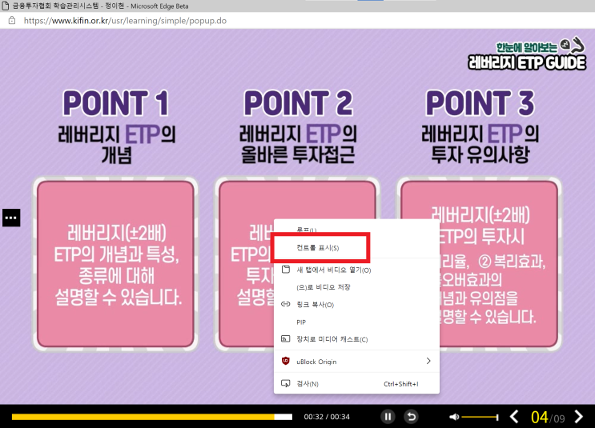Adjust the volume slider track
Viewport: 595px width, 428px height.
click(480, 417)
